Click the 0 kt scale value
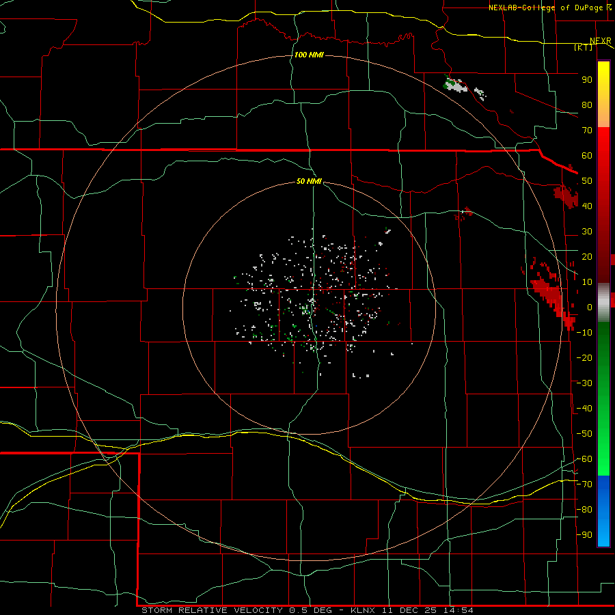 coord(590,307)
